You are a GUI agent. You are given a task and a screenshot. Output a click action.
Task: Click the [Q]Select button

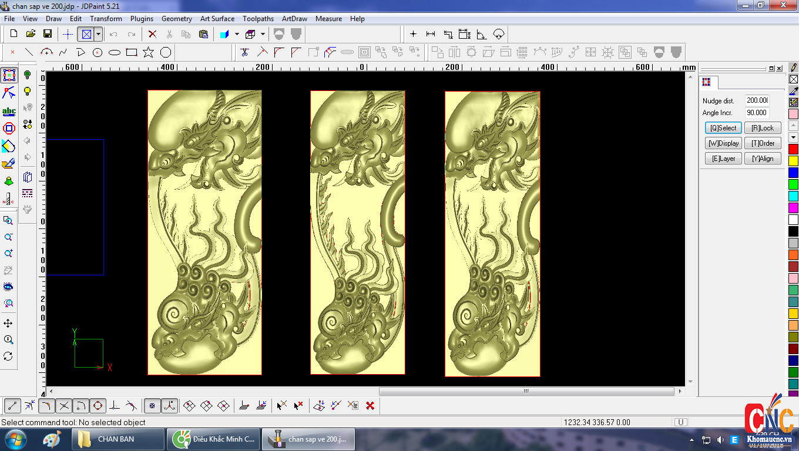pyautogui.click(x=723, y=128)
